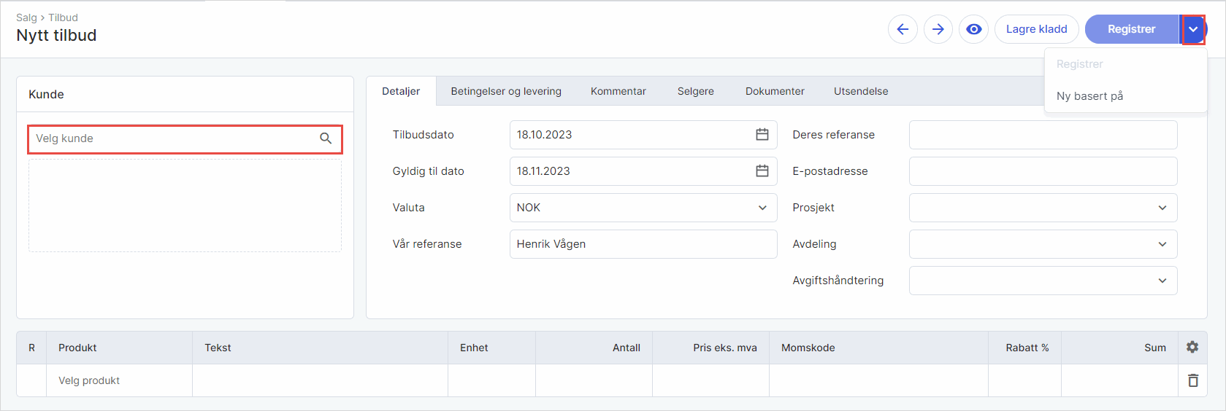Click the search icon in Velg kunde
Screen dimensions: 1226x411
point(326,138)
